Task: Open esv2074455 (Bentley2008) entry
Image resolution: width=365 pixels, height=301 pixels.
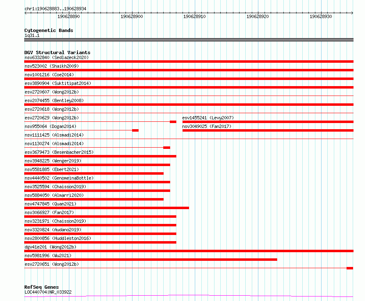Action: pyautogui.click(x=54, y=100)
